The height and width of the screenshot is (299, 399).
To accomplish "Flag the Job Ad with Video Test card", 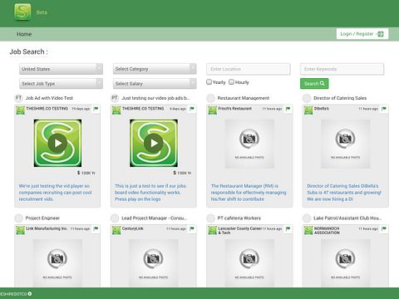I will (96, 109).
